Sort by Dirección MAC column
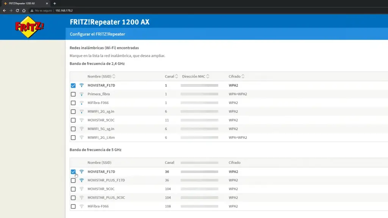 point(196,76)
